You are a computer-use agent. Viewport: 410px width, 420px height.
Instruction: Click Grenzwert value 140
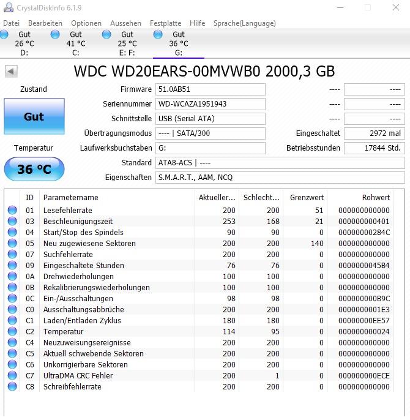(x=317, y=244)
